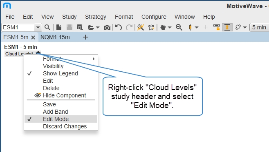Expand the symbol dropdown arrow
Image resolution: width=269 pixels, height=152 pixels.
(x=38, y=27)
